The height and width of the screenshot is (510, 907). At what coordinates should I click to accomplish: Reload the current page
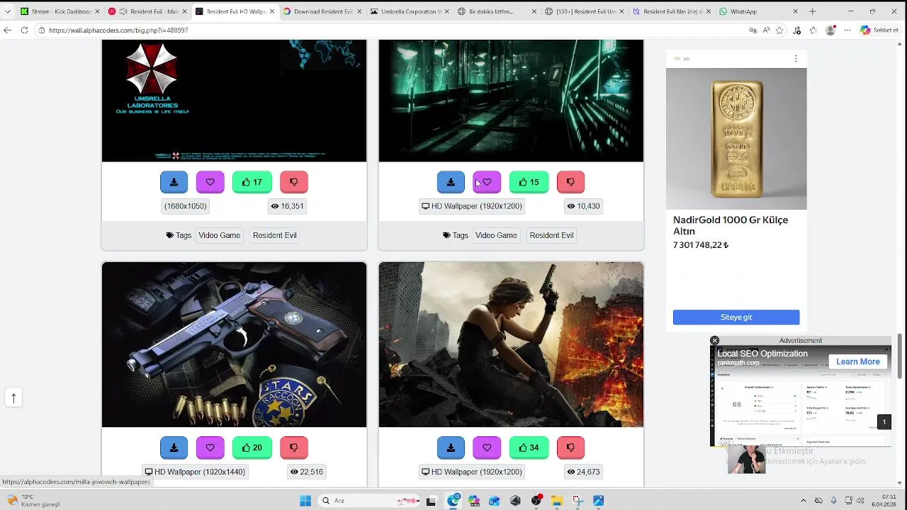pyautogui.click(x=24, y=30)
